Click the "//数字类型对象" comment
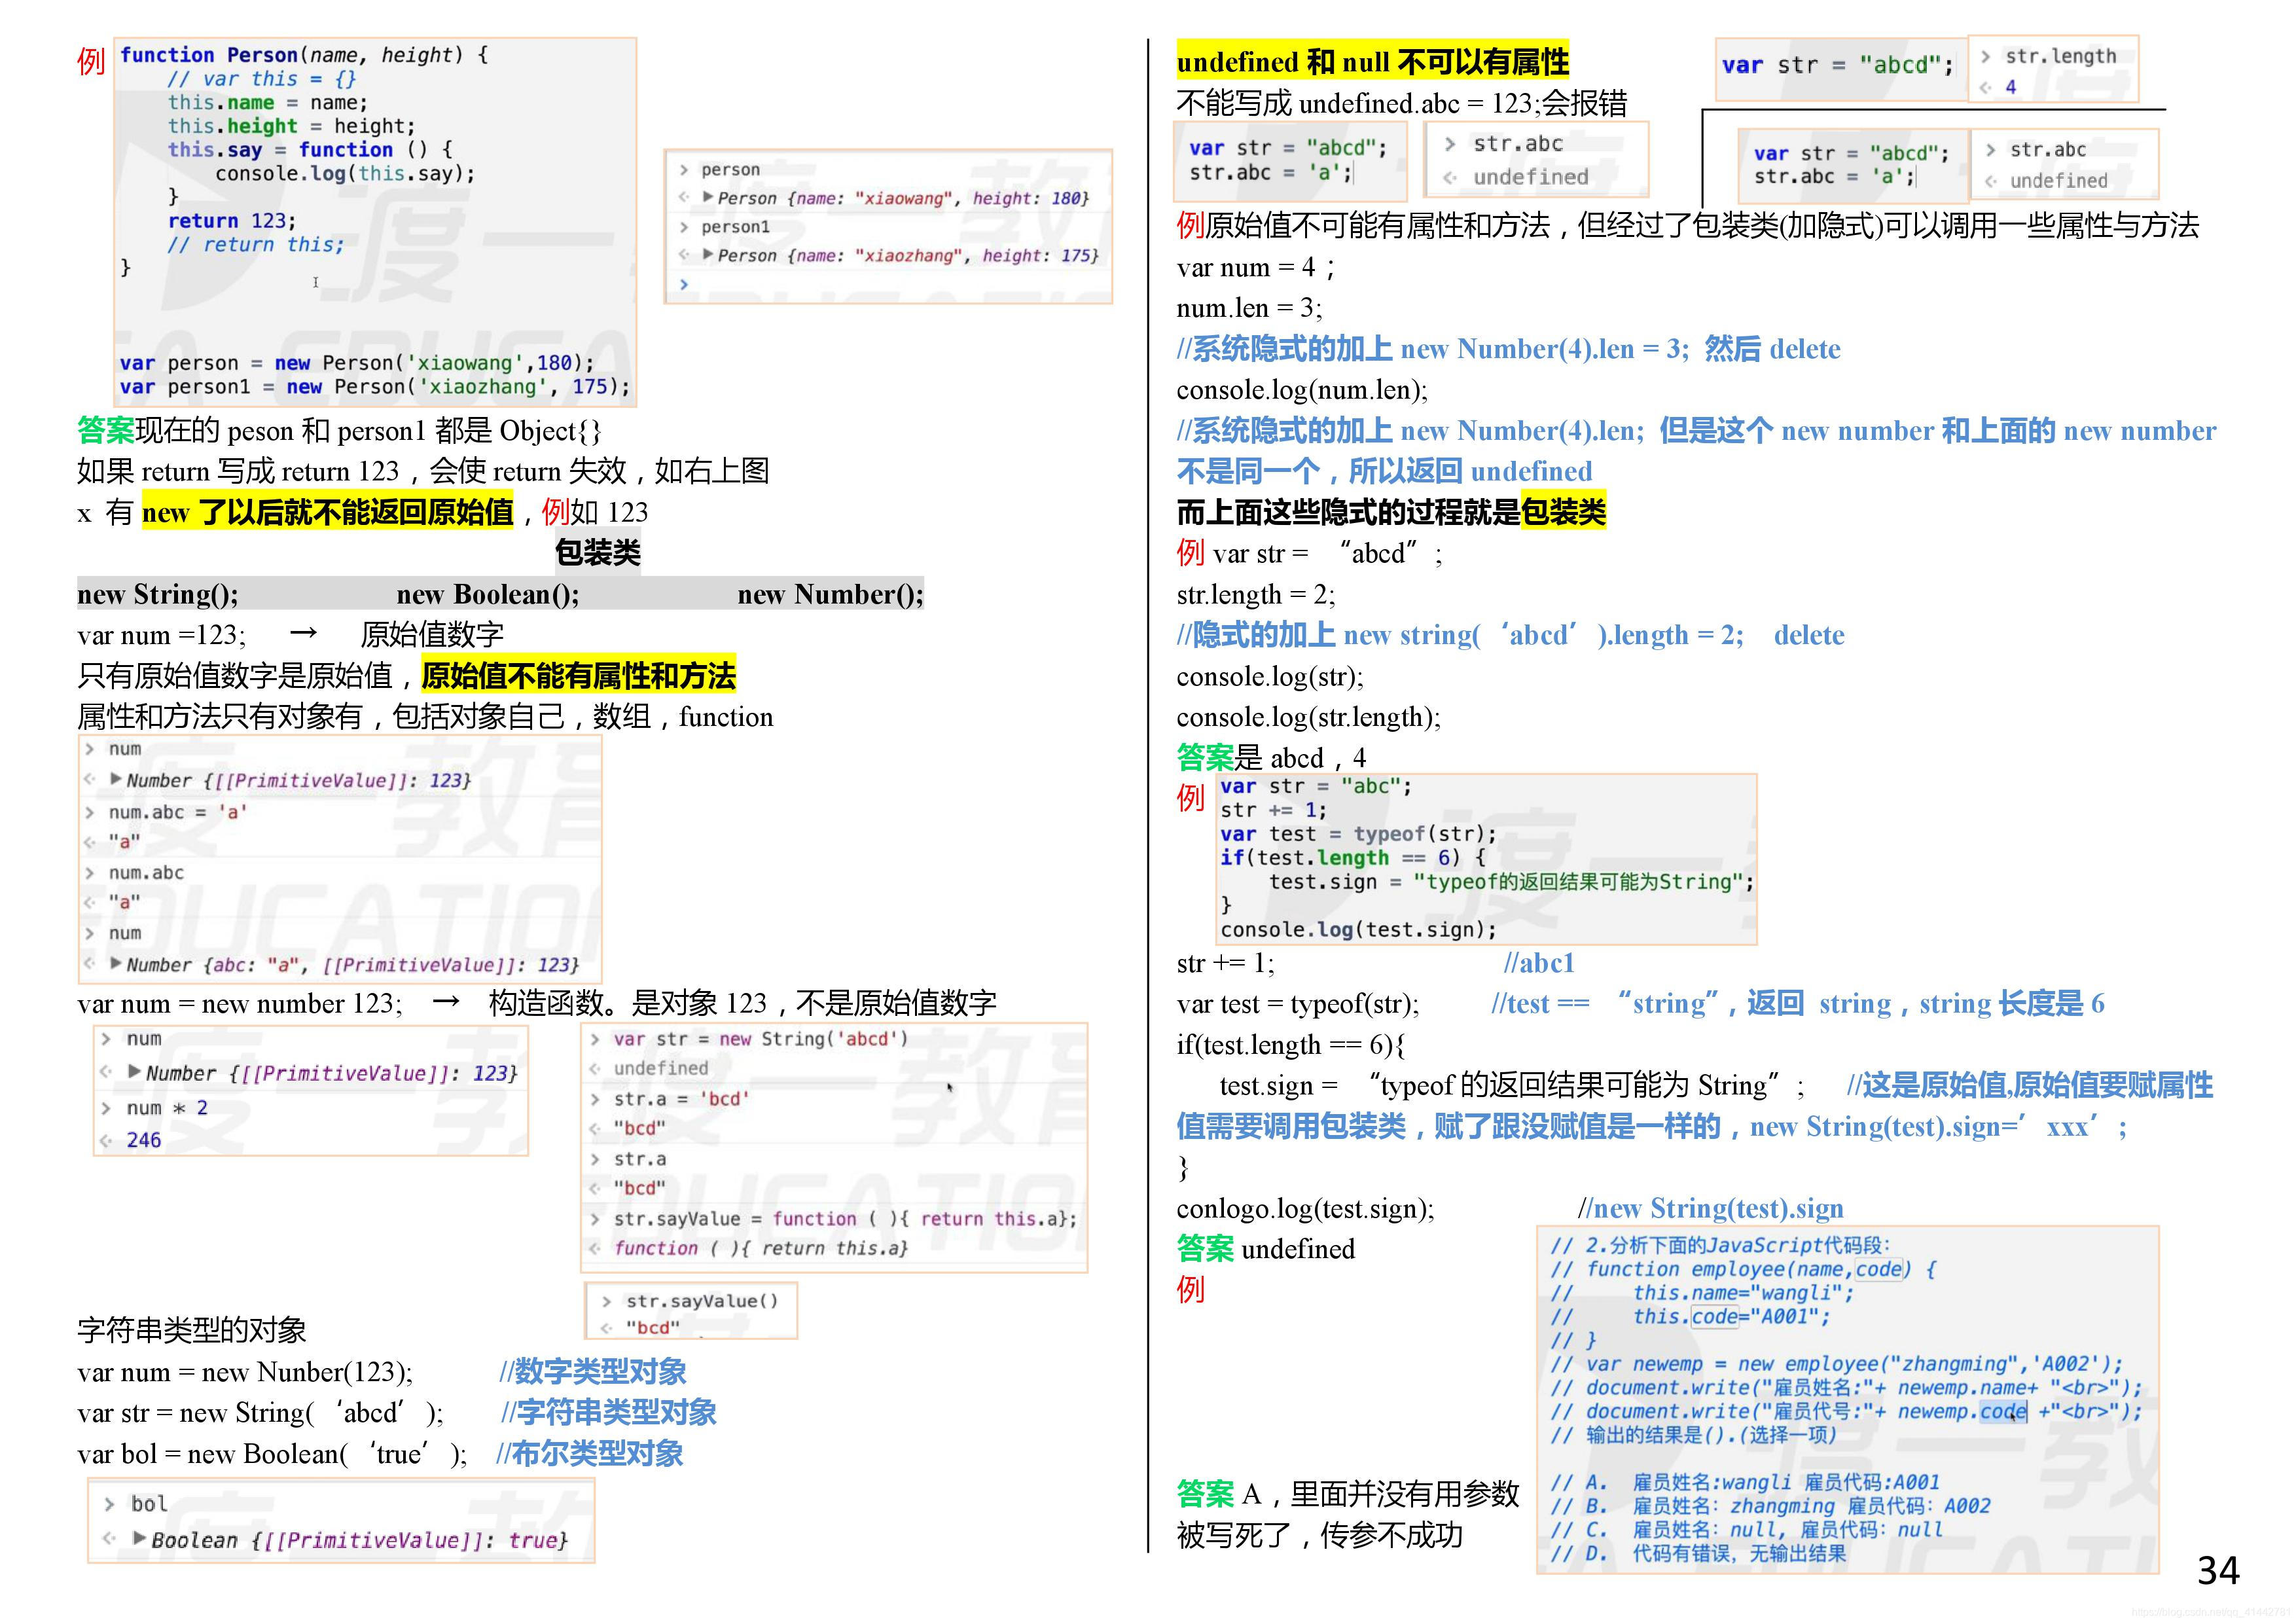 [x=593, y=1372]
